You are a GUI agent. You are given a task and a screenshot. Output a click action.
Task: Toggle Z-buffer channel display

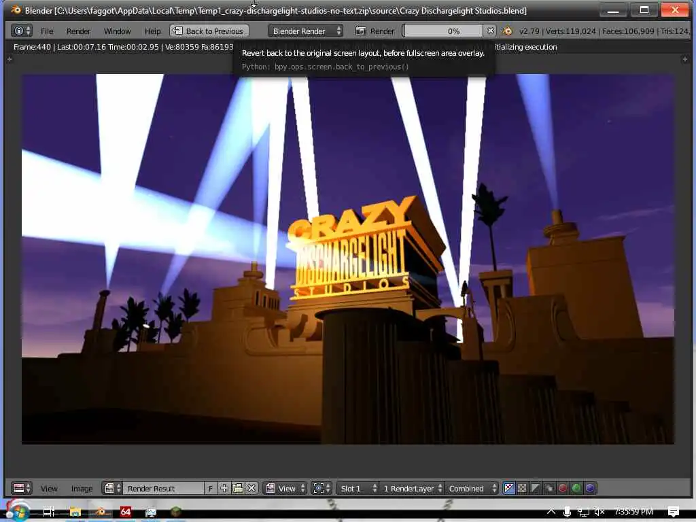pos(549,488)
